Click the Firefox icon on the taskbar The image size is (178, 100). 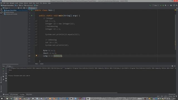tap(20, 99)
